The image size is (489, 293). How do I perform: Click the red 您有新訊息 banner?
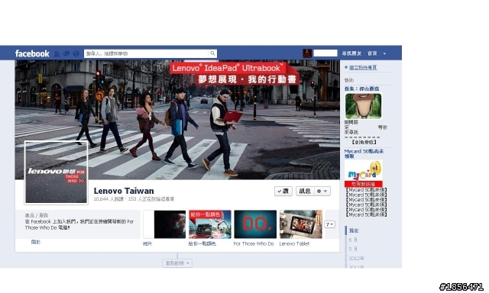click(364, 184)
